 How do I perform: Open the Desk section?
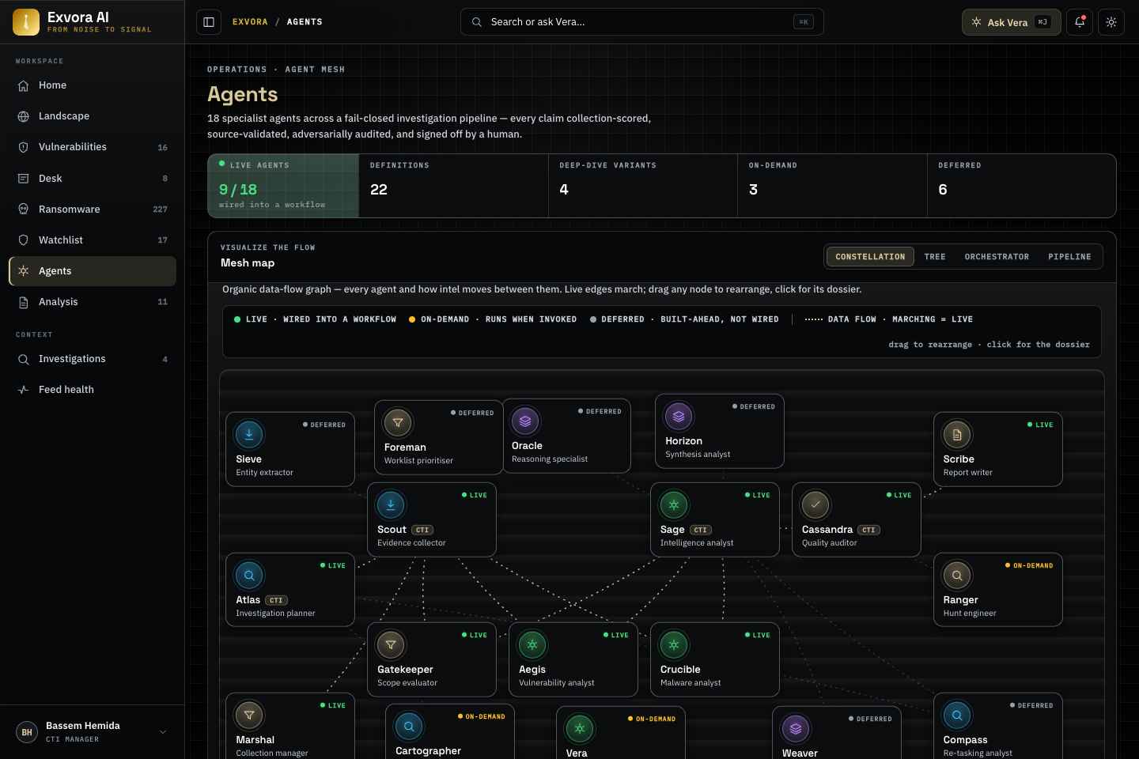pos(93,179)
